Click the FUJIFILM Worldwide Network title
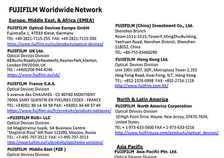This screenshot has width=224, height=158. [x=55, y=10]
